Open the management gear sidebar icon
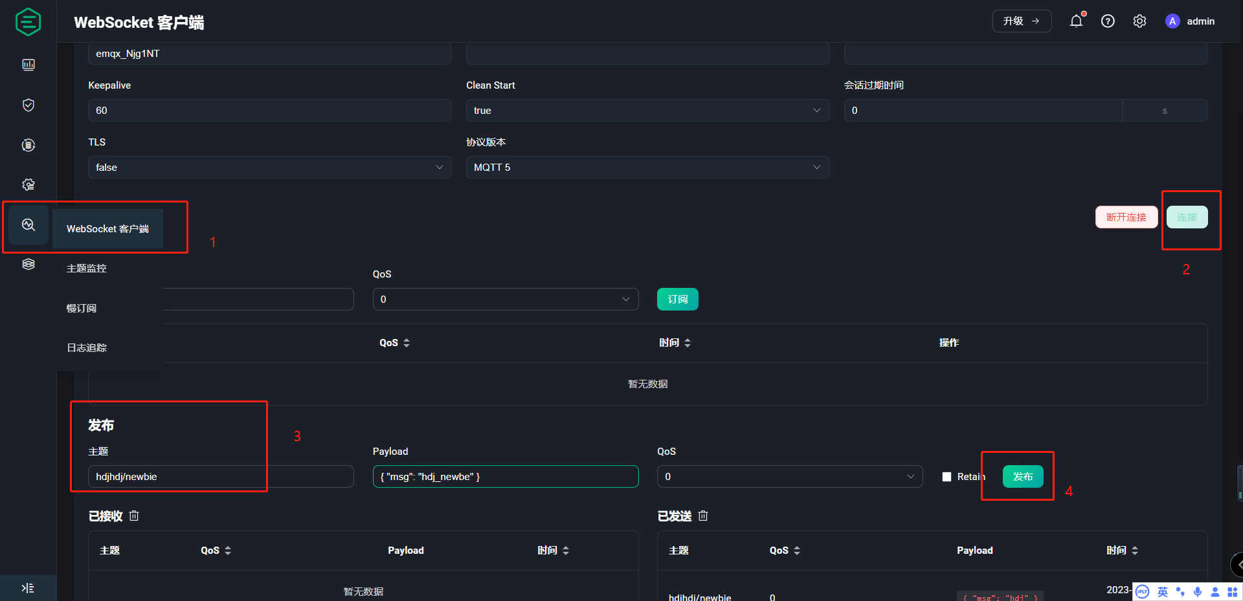 [x=28, y=184]
